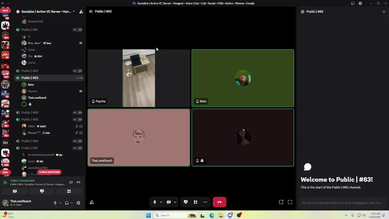Open File Explorer from taskbar
The height and width of the screenshot is (219, 389).
221,215
